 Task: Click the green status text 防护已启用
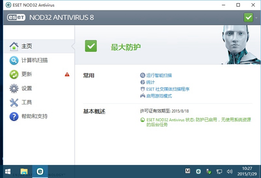[x=206, y=120]
